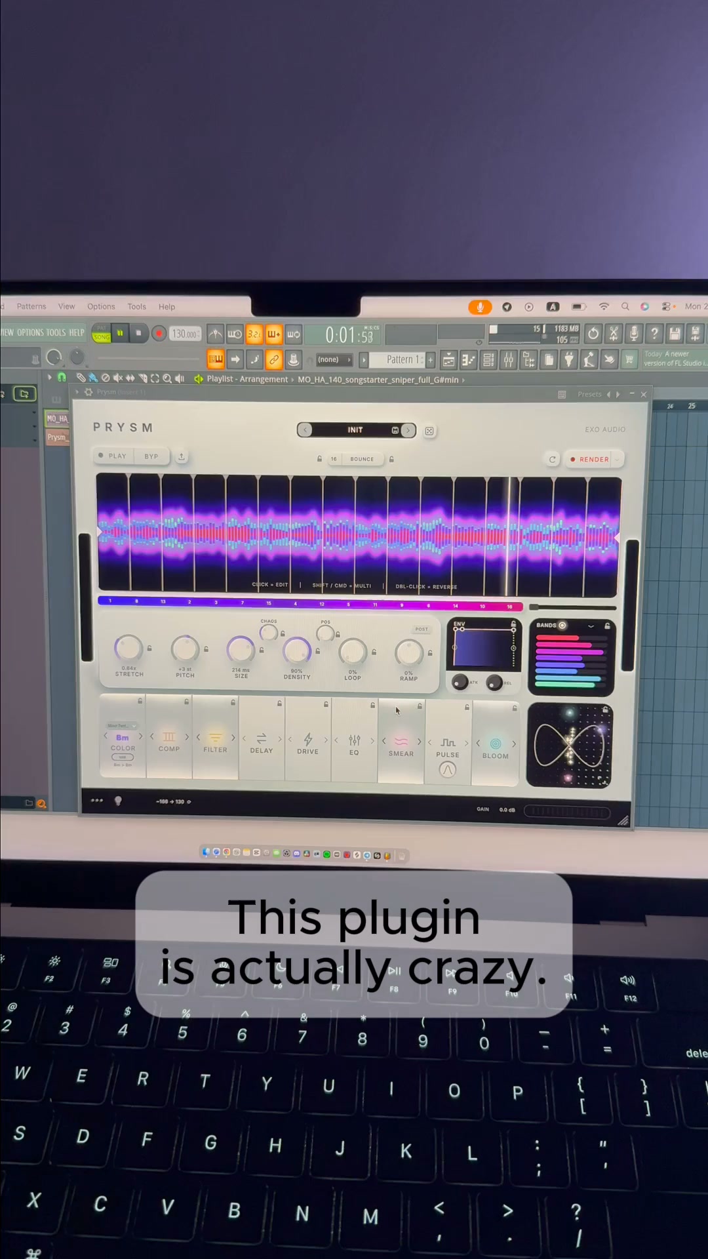The width and height of the screenshot is (708, 1259).
Task: Click the save preset icon in INIT bar
Action: (395, 430)
